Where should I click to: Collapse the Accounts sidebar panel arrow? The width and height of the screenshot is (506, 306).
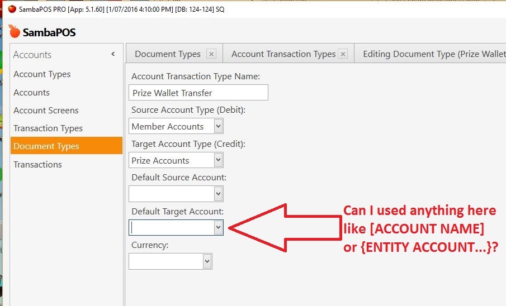pos(113,54)
